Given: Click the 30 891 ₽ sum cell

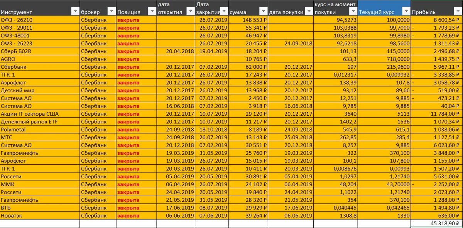Looking at the screenshot, I should tap(248, 177).
